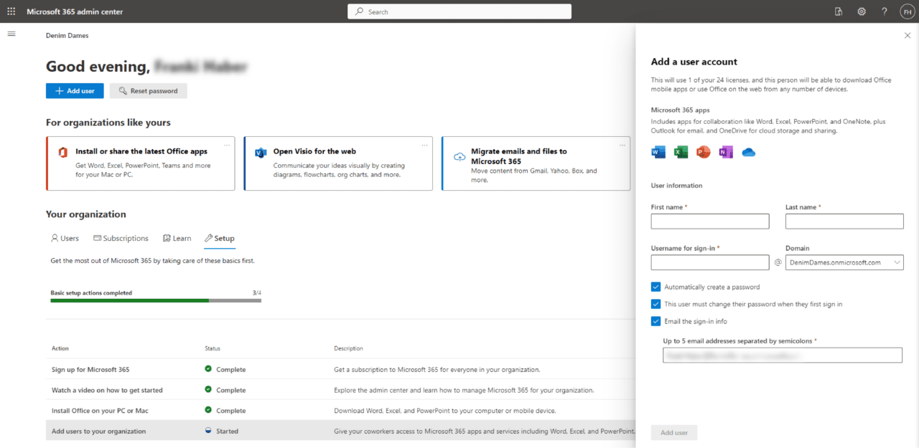This screenshot has width=919, height=448.
Task: Uncheck Email the sign-in info
Action: (x=656, y=320)
